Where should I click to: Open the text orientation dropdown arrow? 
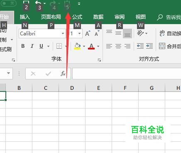[146, 33]
